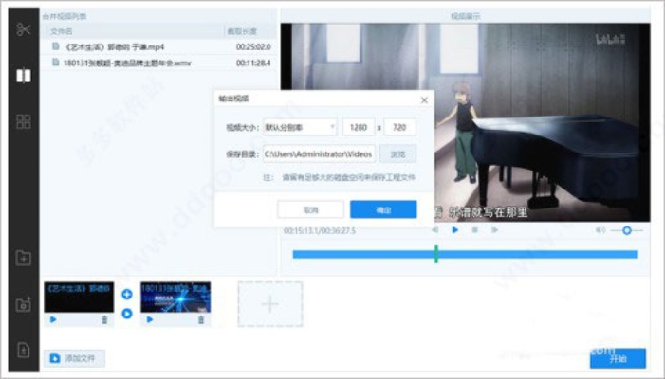Click the width field showing 1280

tap(359, 127)
